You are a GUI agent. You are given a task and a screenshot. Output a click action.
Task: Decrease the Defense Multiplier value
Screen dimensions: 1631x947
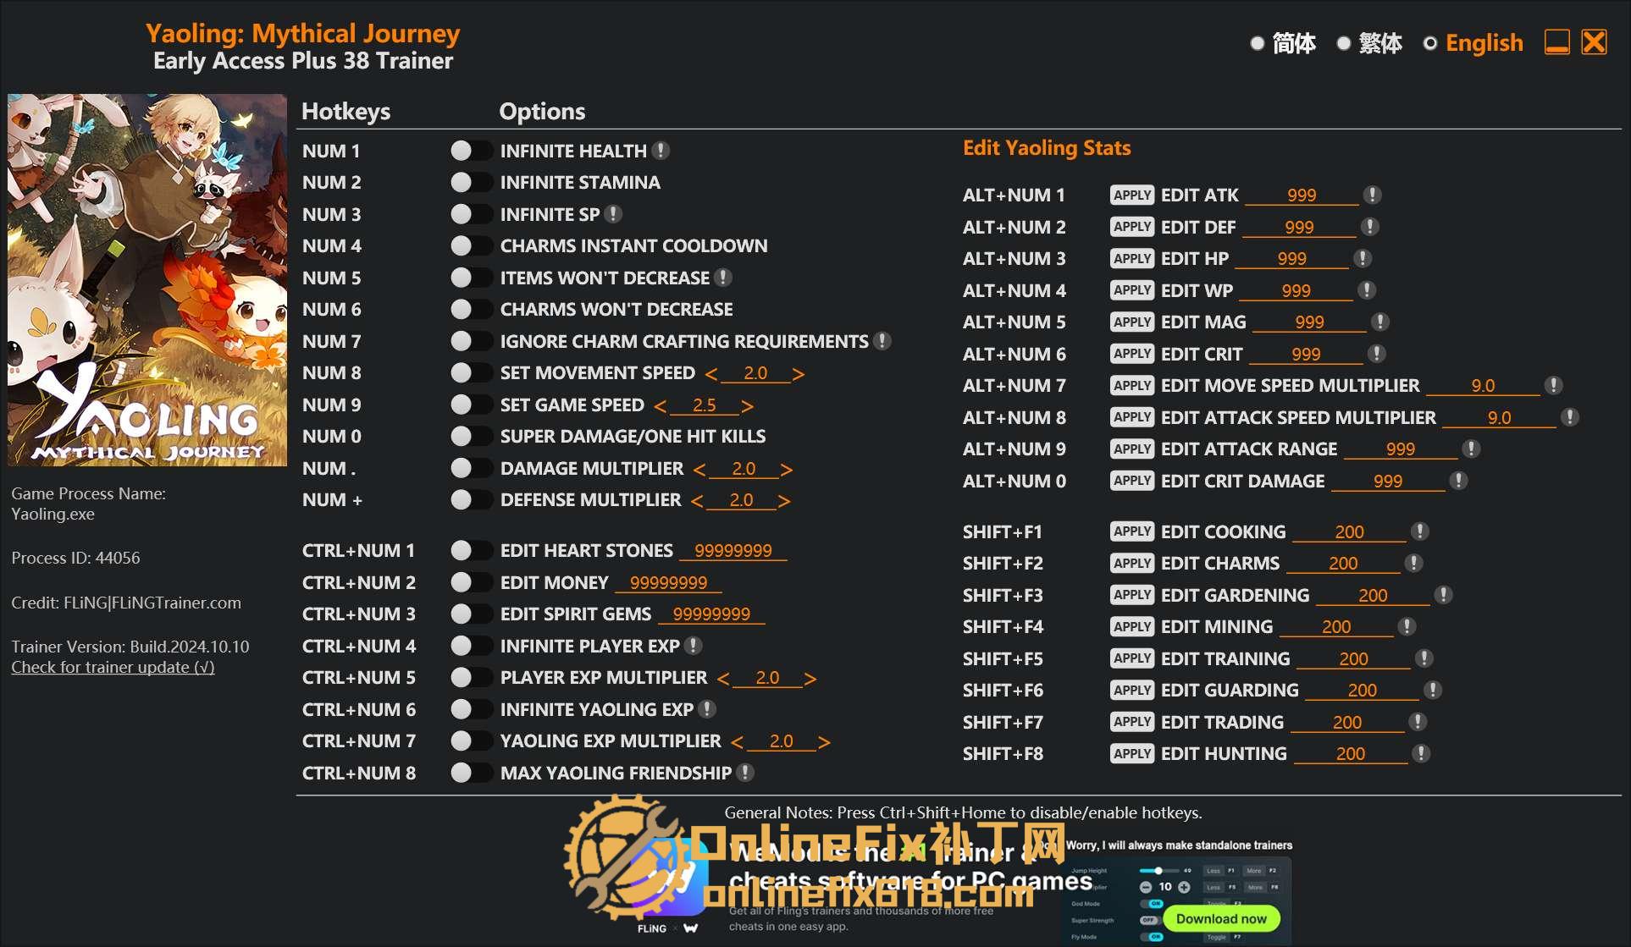tap(697, 501)
